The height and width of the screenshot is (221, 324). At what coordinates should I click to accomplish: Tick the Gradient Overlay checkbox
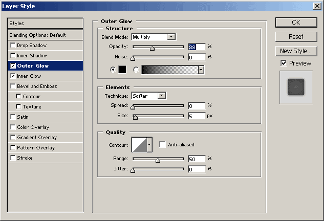13,137
